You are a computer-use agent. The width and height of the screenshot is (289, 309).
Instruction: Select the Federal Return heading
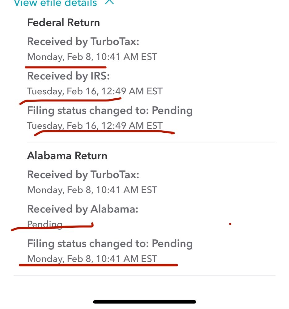(63, 22)
